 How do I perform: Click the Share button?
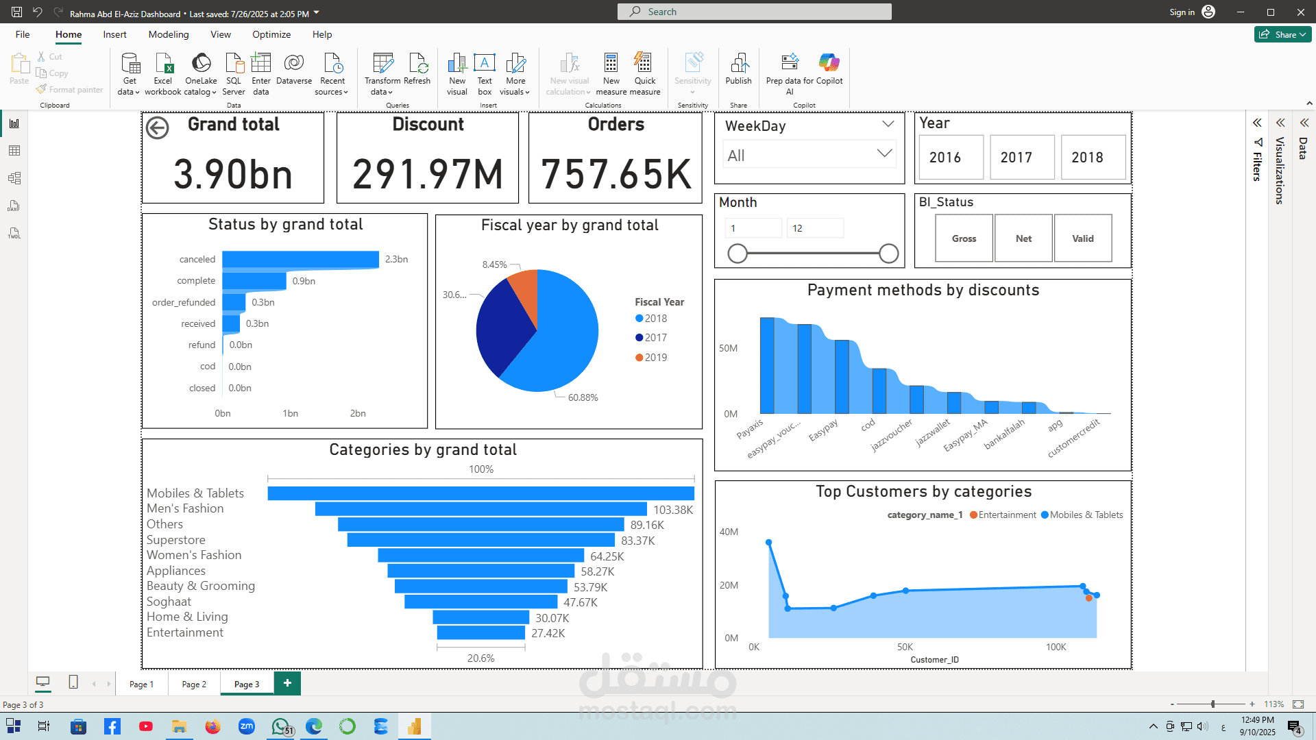[1282, 34]
